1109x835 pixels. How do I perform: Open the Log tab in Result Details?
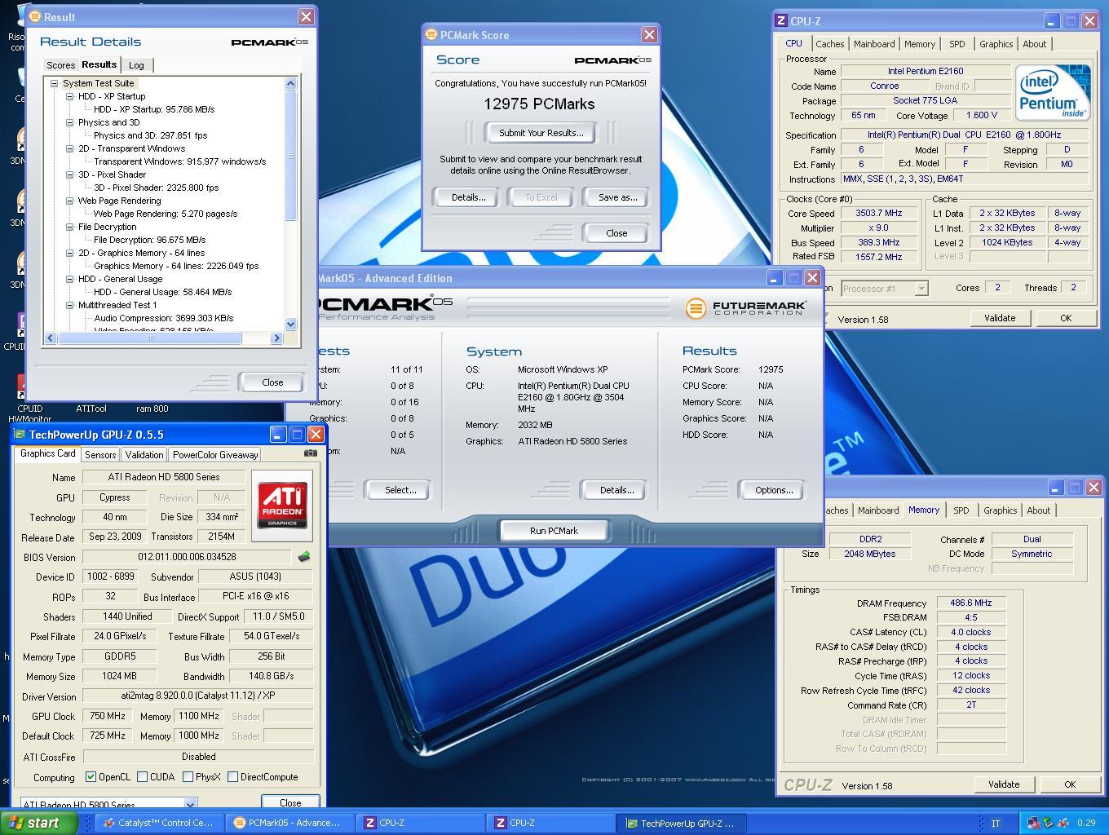136,65
